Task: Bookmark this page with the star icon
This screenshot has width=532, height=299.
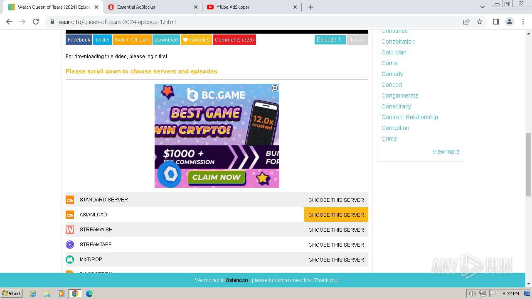Action: pyautogui.click(x=480, y=22)
